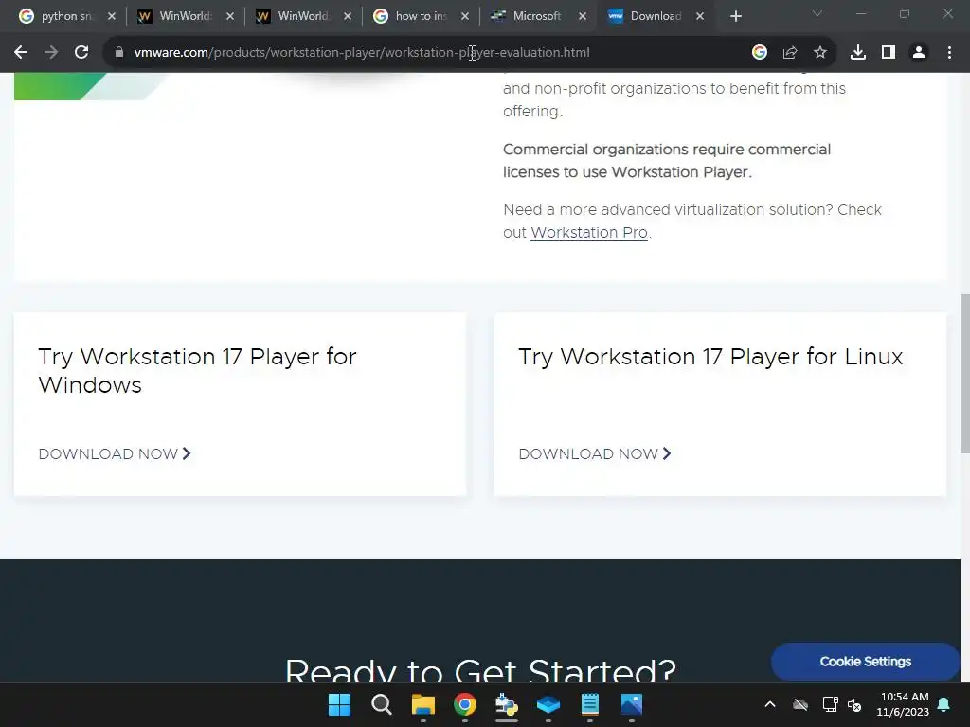Viewport: 970px width, 727px height.
Task: Toggle the Chrome side panel icon
Action: tap(889, 53)
